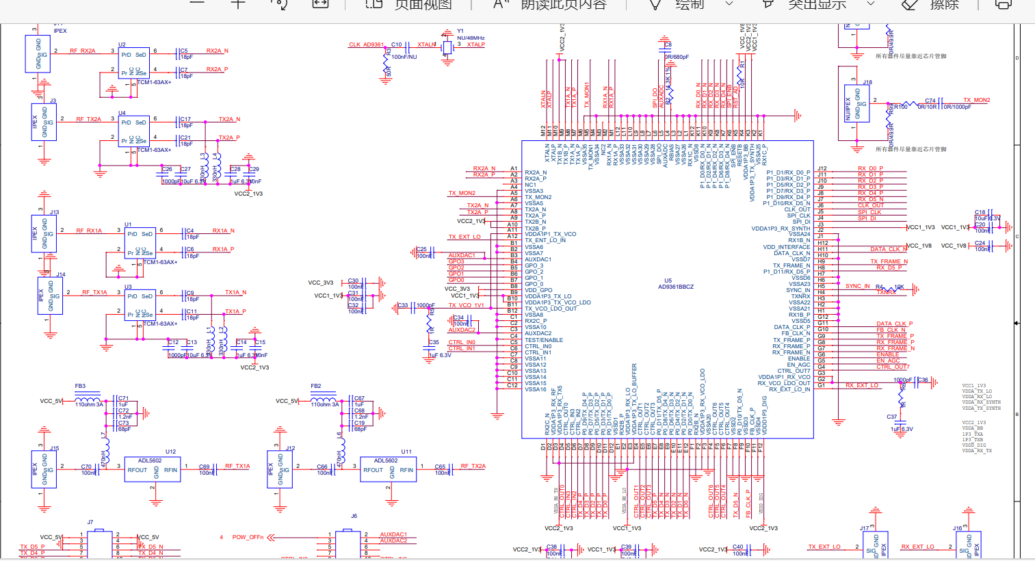Click the J16 connector designator

coord(958,528)
